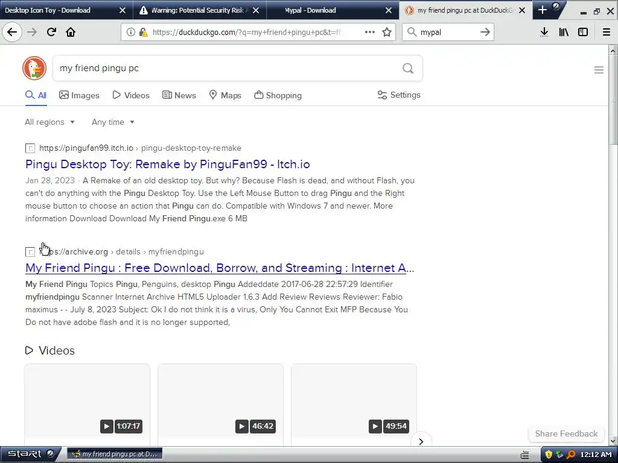Expand the Any time filter
The image size is (618, 463).
(113, 122)
